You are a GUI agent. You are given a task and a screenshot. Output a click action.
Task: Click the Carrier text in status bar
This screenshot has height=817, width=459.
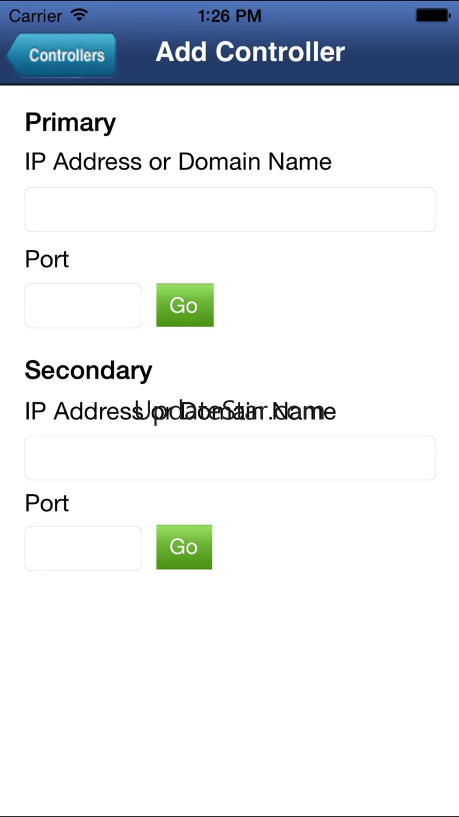pyautogui.click(x=35, y=16)
